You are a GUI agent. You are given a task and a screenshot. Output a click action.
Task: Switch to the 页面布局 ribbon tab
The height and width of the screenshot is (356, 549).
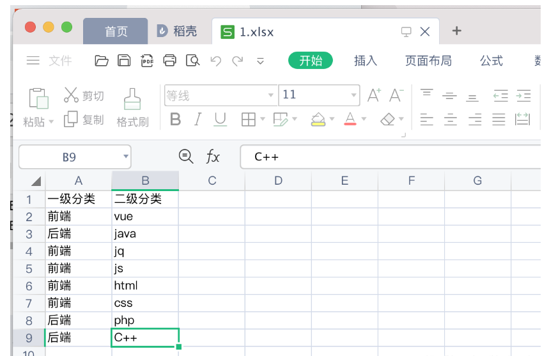[428, 61]
